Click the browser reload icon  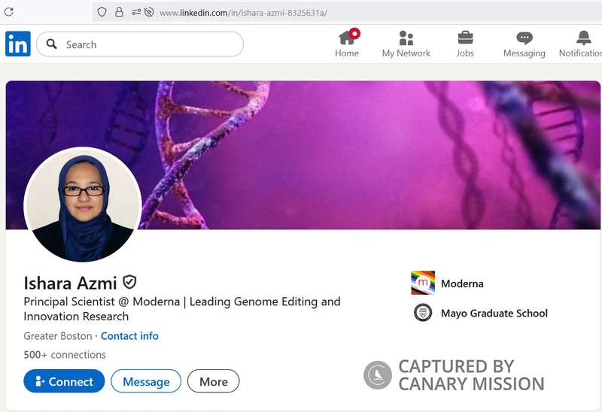[x=9, y=12]
